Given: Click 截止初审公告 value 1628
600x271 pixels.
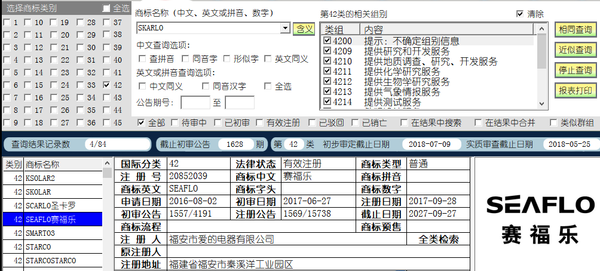Looking at the screenshot, I should (235, 144).
